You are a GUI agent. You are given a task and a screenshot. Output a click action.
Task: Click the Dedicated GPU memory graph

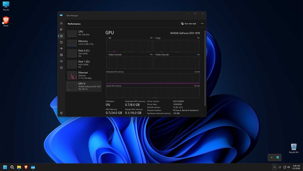point(153,79)
